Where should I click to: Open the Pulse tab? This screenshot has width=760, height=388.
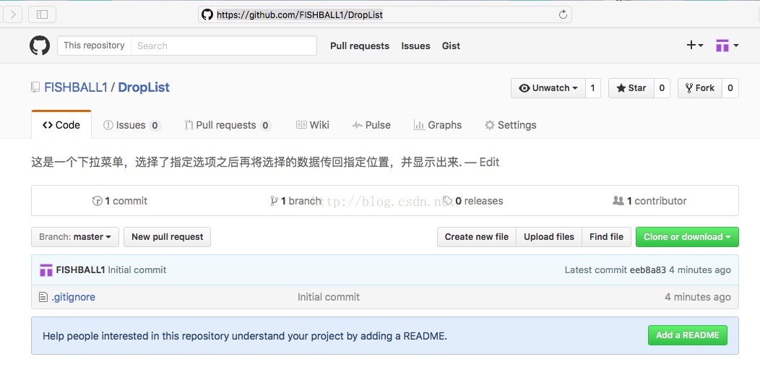click(371, 125)
